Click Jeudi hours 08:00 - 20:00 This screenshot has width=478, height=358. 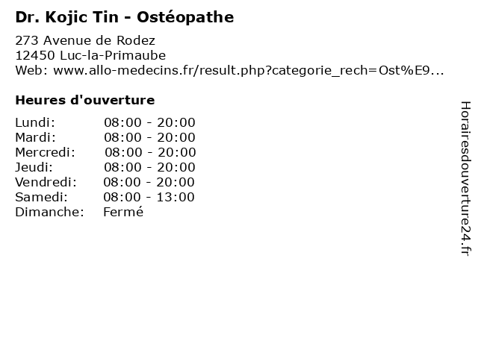point(149,167)
